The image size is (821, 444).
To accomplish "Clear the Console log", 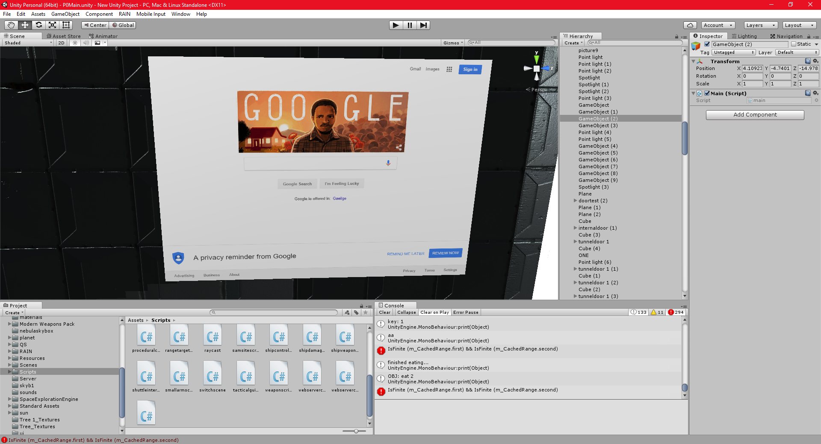I will point(384,313).
